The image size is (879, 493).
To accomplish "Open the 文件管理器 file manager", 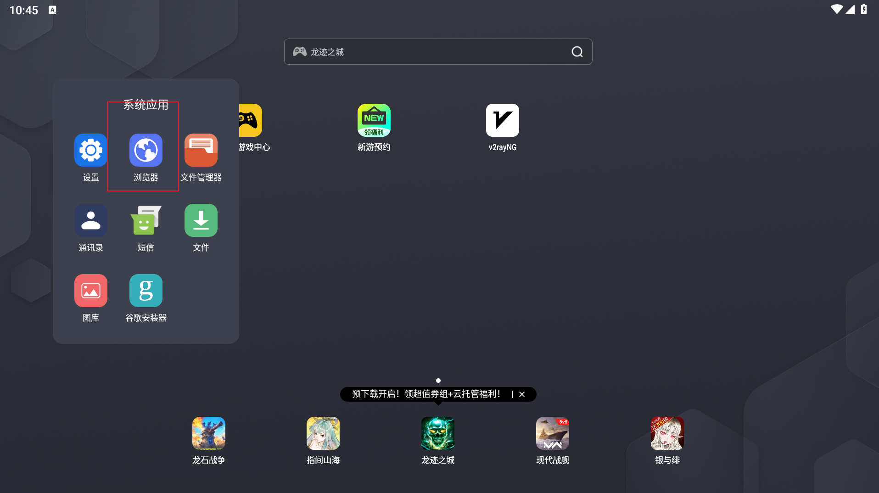I will (201, 150).
